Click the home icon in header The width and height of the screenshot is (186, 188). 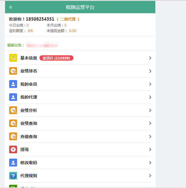point(11,7)
